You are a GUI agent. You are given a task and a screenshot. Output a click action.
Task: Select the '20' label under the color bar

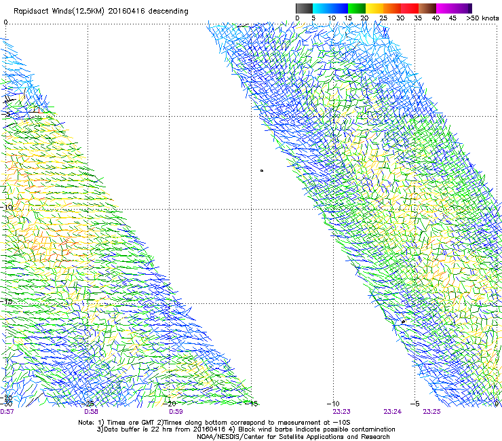click(364, 18)
